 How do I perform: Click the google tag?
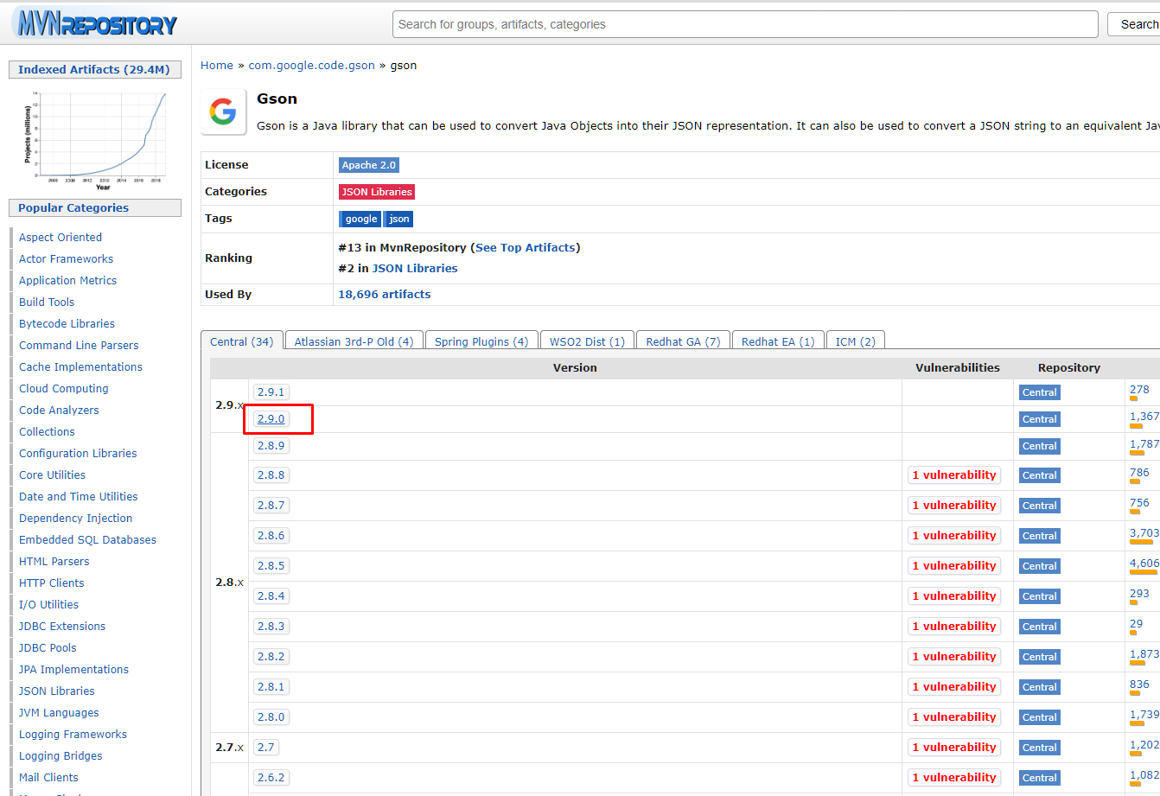tap(360, 219)
